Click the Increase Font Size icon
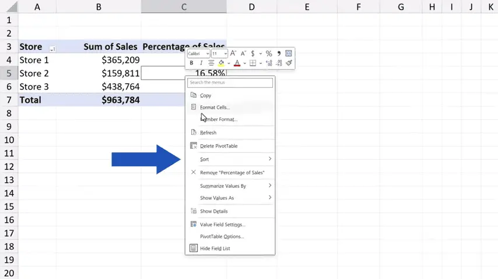 click(x=233, y=53)
